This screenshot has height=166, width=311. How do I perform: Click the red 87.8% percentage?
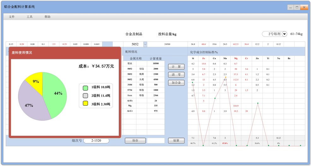[225, 143]
